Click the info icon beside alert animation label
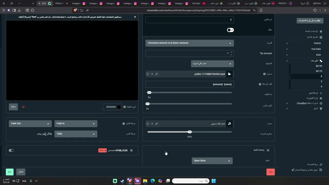Screen dimensions: 329x185 click(124, 124)
